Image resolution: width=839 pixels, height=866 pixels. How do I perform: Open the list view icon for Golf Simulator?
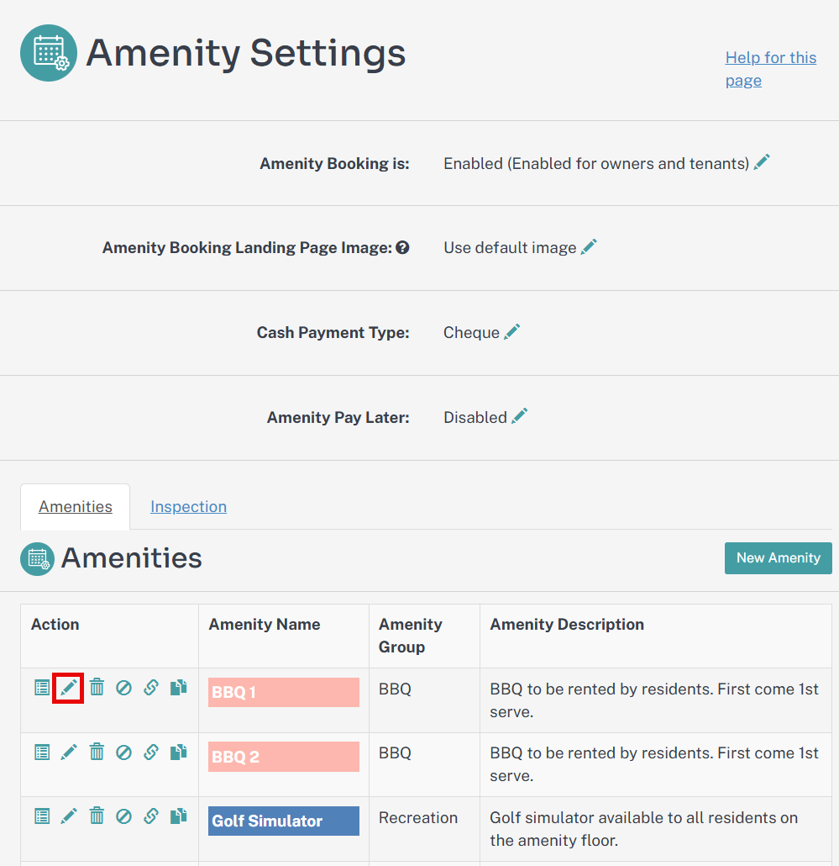(x=42, y=816)
